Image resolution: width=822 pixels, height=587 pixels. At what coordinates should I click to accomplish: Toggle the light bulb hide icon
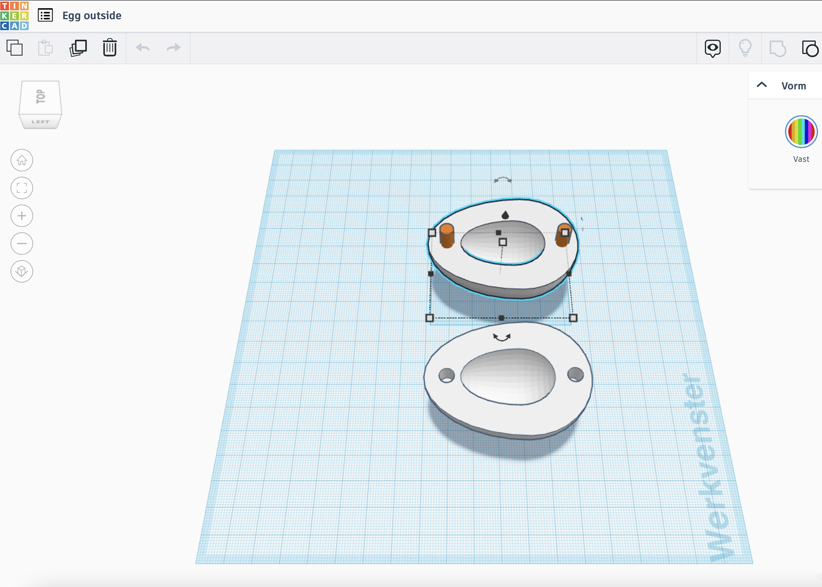tap(745, 48)
